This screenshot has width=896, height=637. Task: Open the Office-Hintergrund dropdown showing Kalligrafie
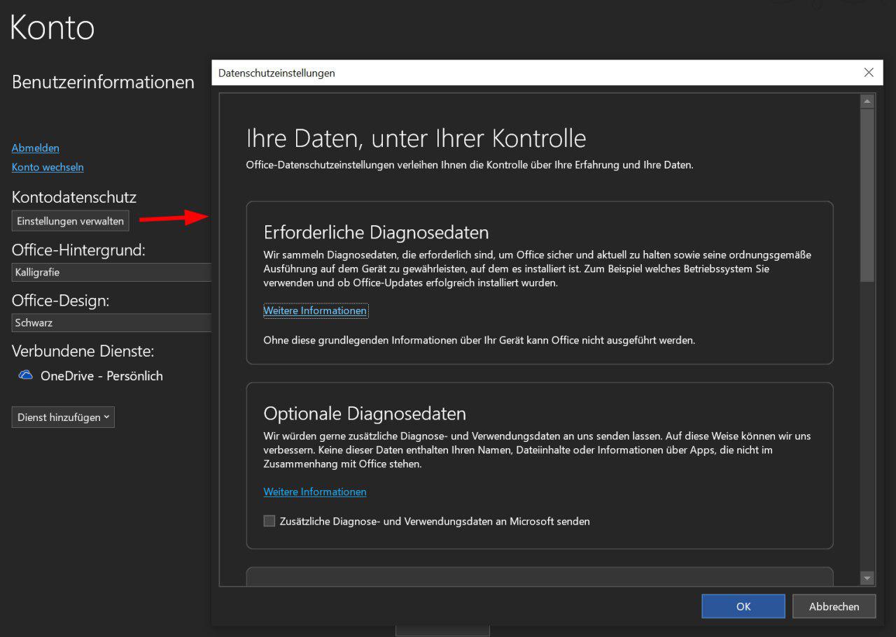pos(112,272)
